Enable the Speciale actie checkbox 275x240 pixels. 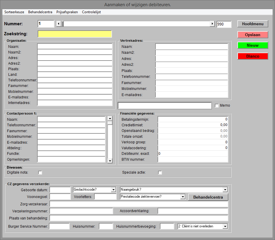click(160, 173)
